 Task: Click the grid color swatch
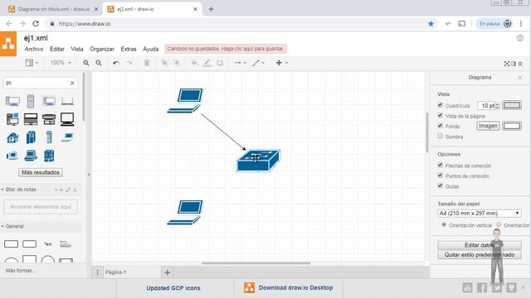pyautogui.click(x=512, y=105)
